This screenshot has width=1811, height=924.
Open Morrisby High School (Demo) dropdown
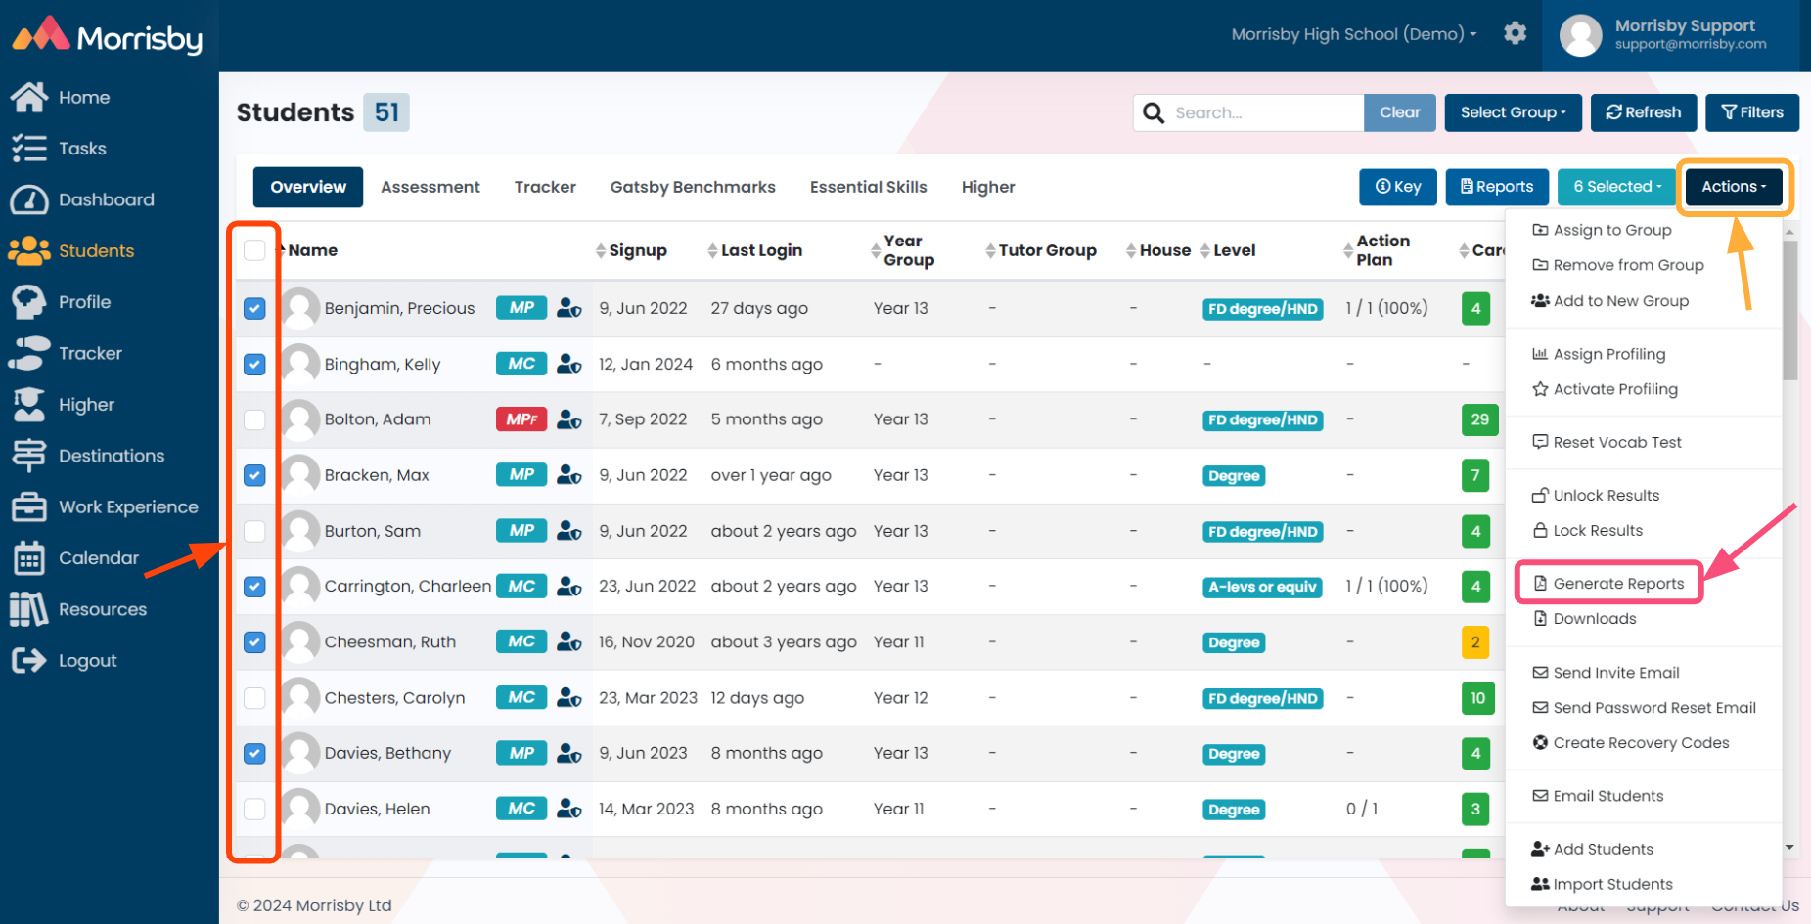(1354, 34)
